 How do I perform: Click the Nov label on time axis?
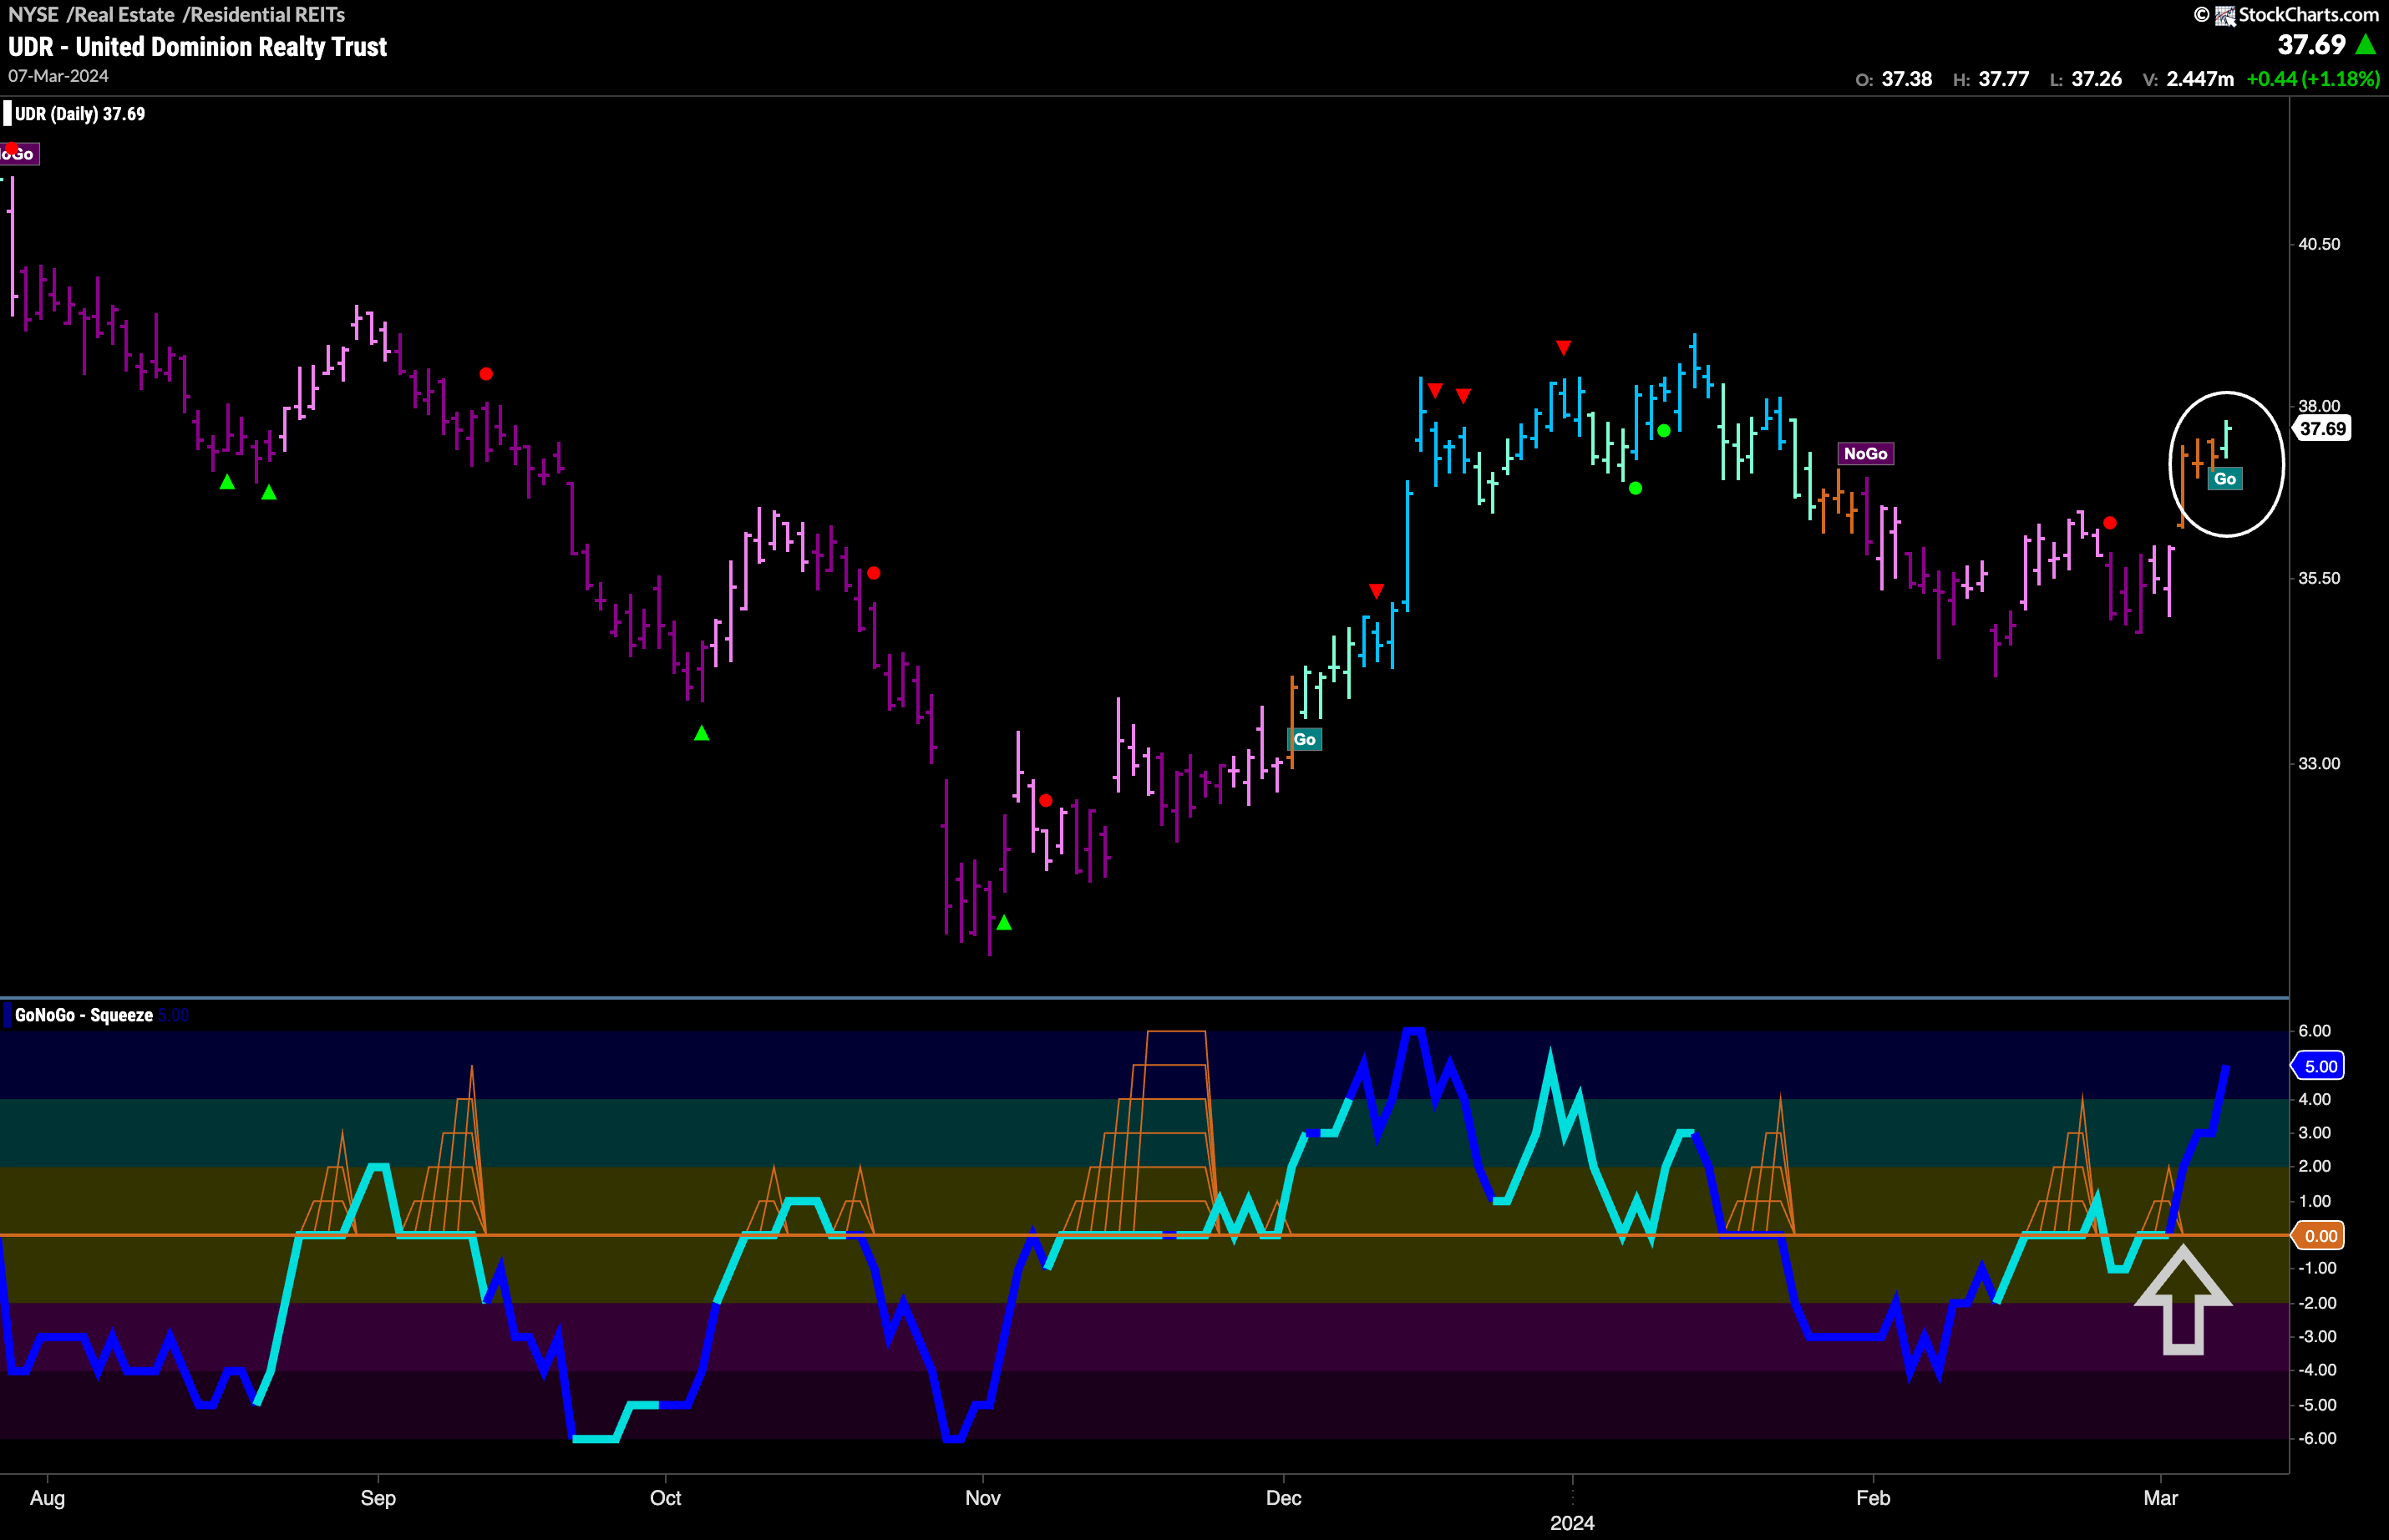coord(983,1498)
